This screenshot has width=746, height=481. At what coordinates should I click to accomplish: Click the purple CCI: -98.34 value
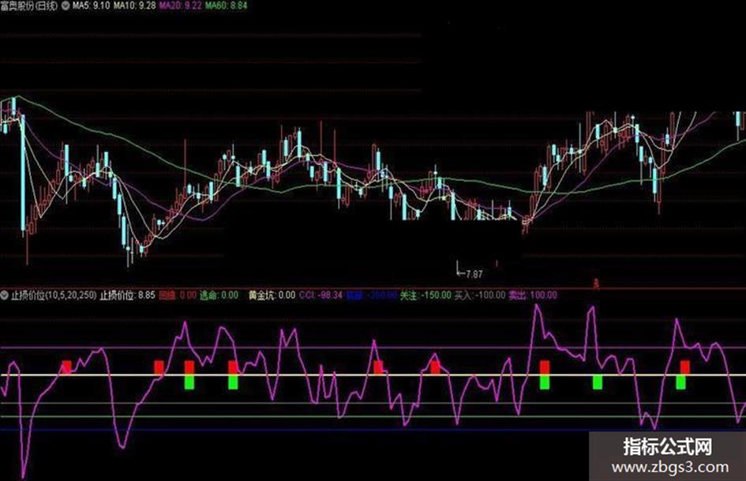click(321, 295)
